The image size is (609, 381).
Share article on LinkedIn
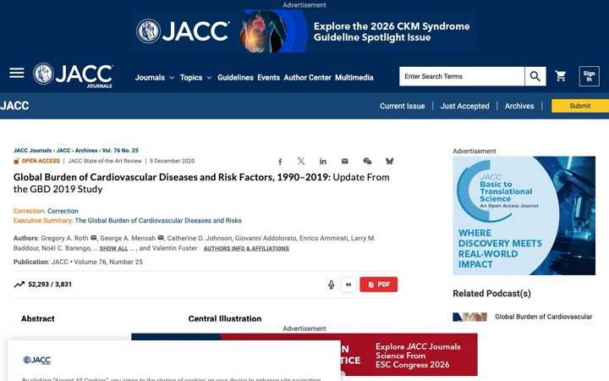click(323, 162)
